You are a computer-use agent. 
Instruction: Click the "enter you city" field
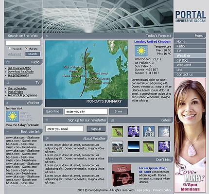click(86, 111)
